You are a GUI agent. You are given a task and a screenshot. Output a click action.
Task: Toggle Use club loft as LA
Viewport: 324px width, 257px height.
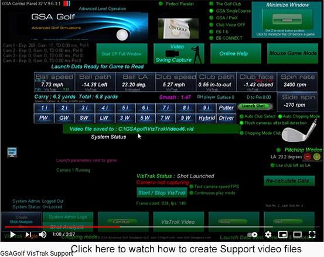[272, 165]
